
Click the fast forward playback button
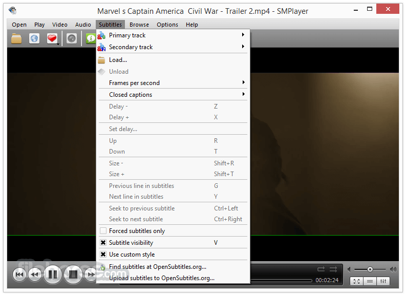point(90,274)
